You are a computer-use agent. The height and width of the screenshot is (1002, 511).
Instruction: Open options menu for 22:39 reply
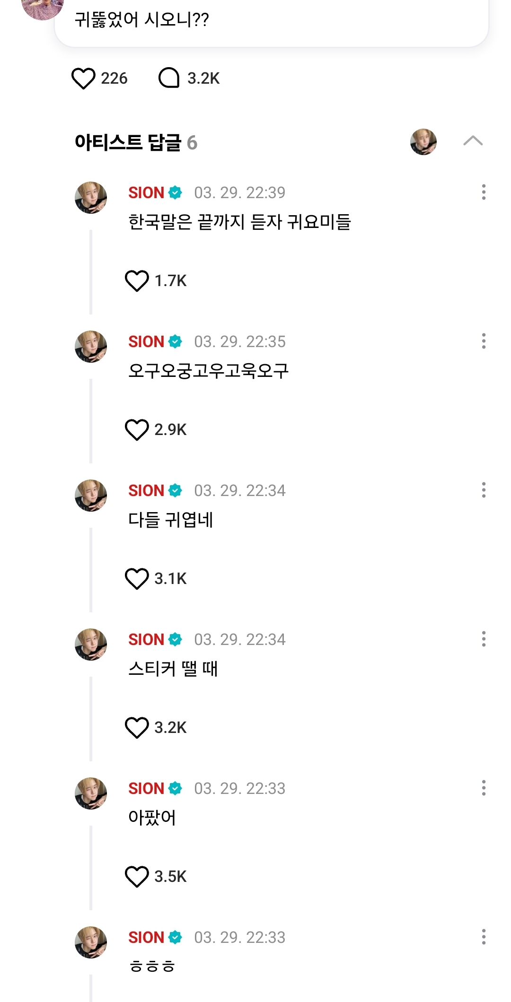[x=483, y=192]
